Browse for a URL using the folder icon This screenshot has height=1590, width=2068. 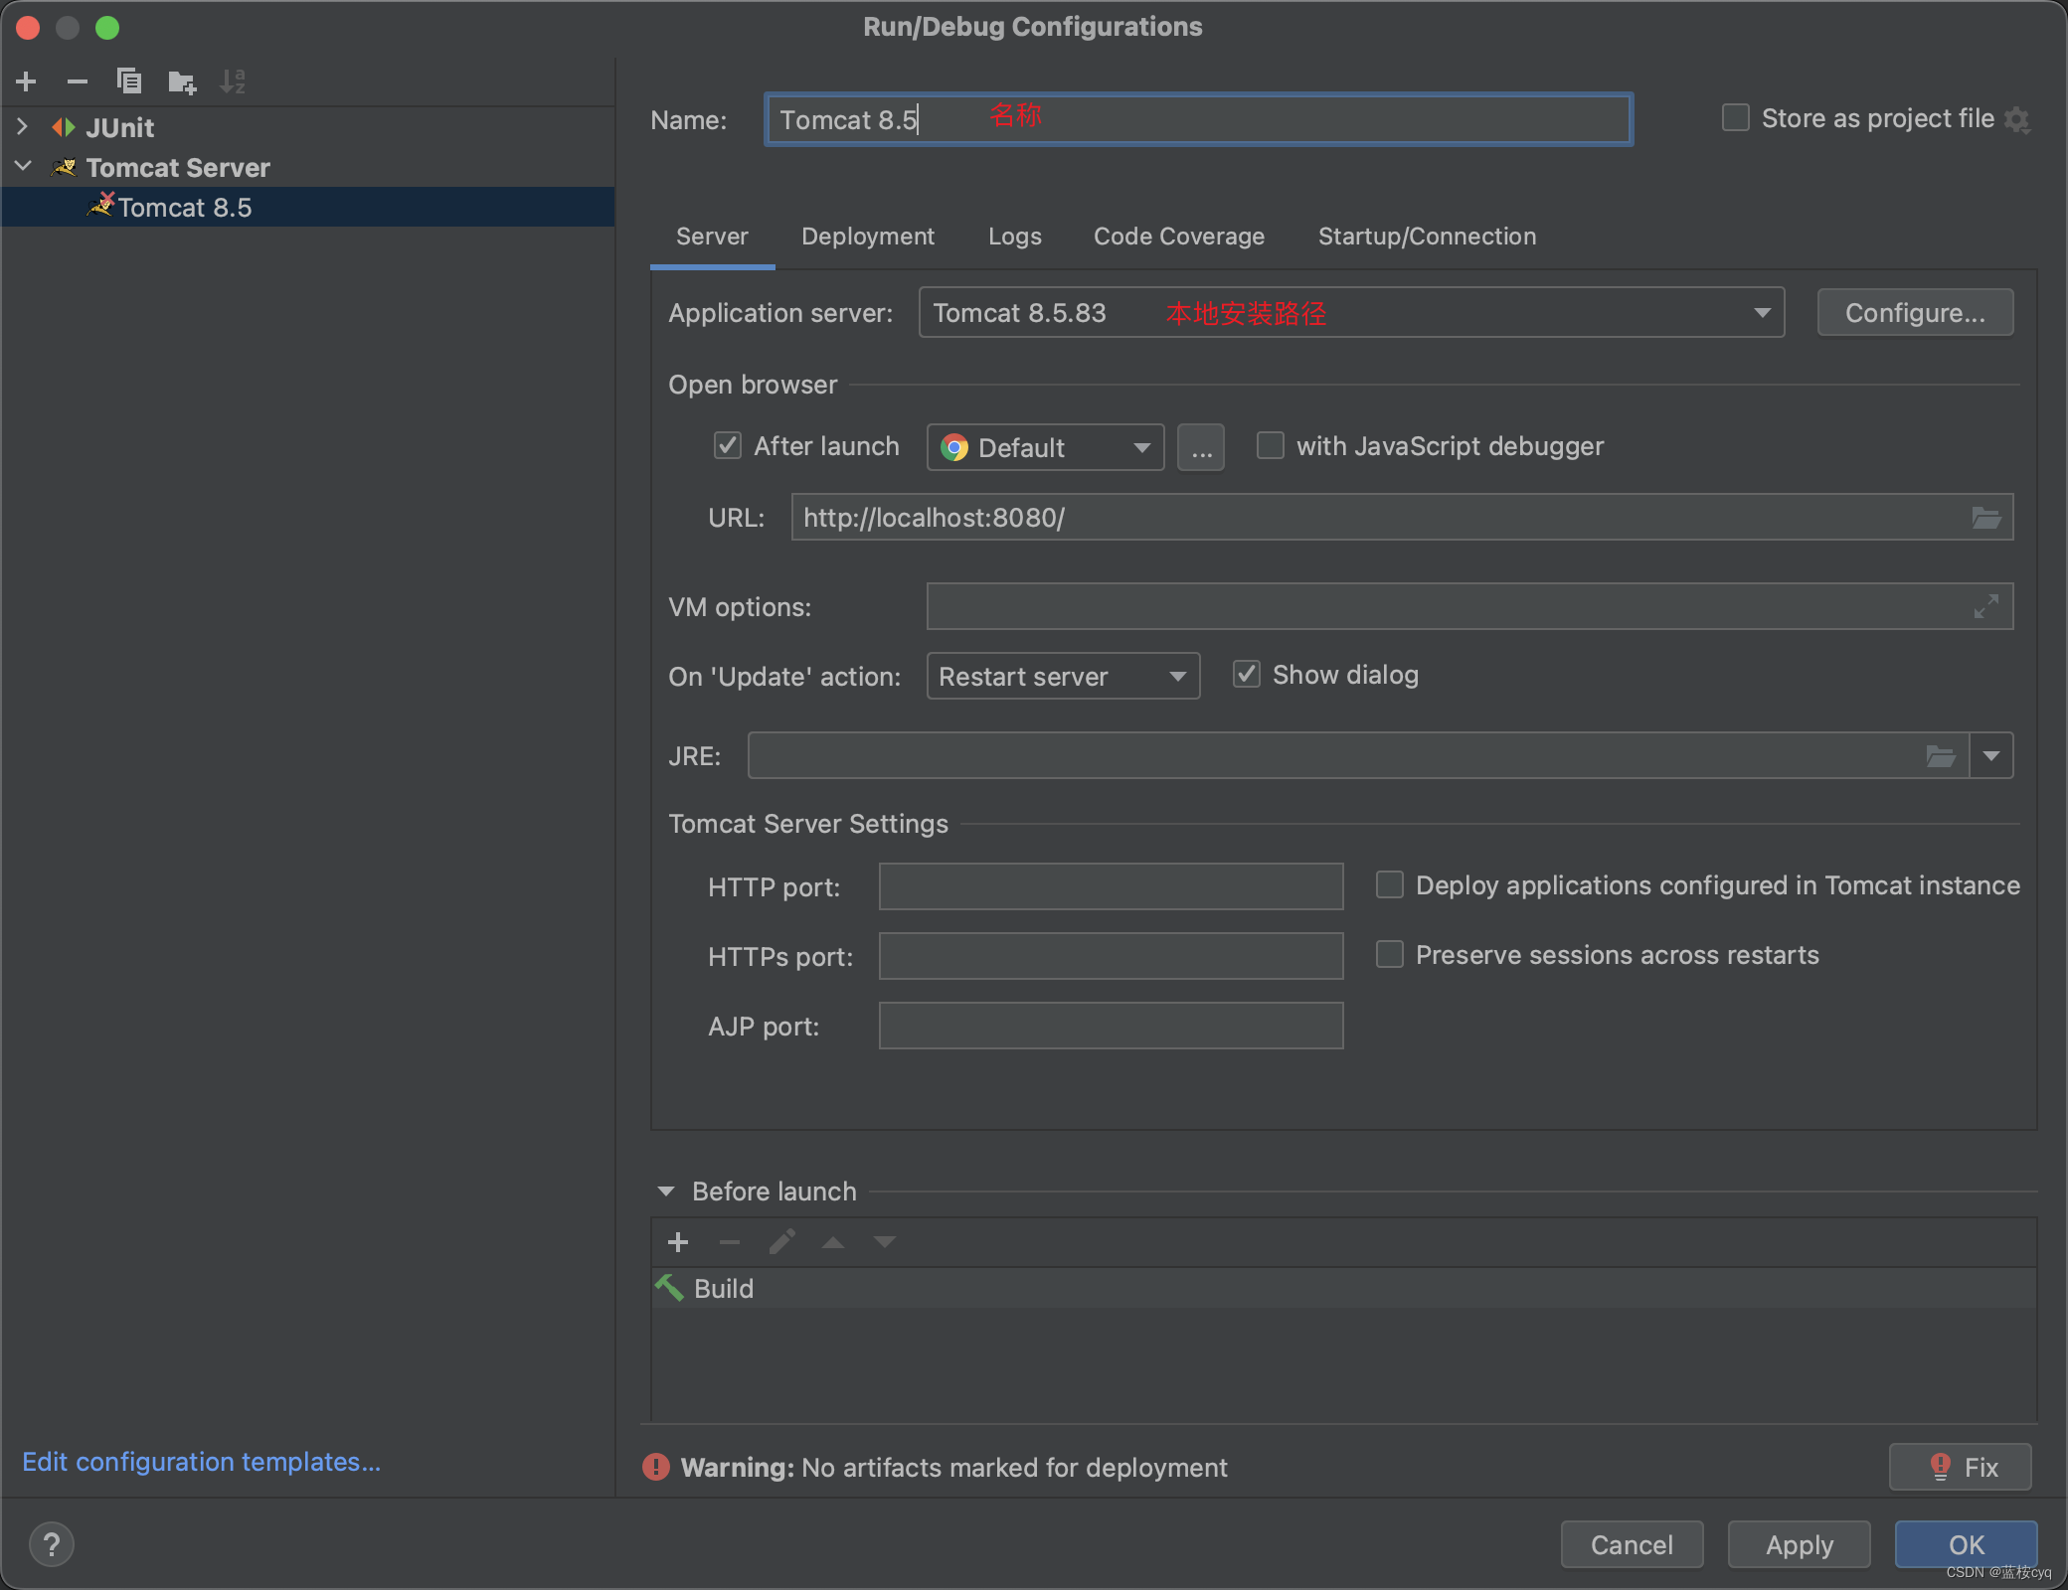click(1985, 518)
